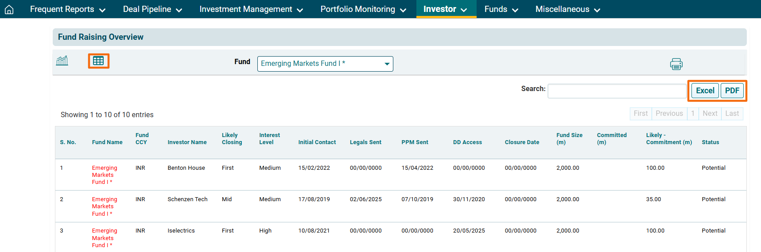Go to the Next page of entries
This screenshot has width=761, height=252.
click(710, 114)
